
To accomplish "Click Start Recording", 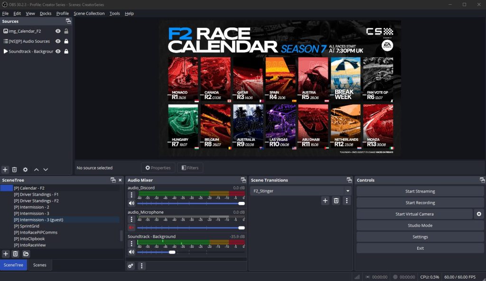I will tap(420, 203).
